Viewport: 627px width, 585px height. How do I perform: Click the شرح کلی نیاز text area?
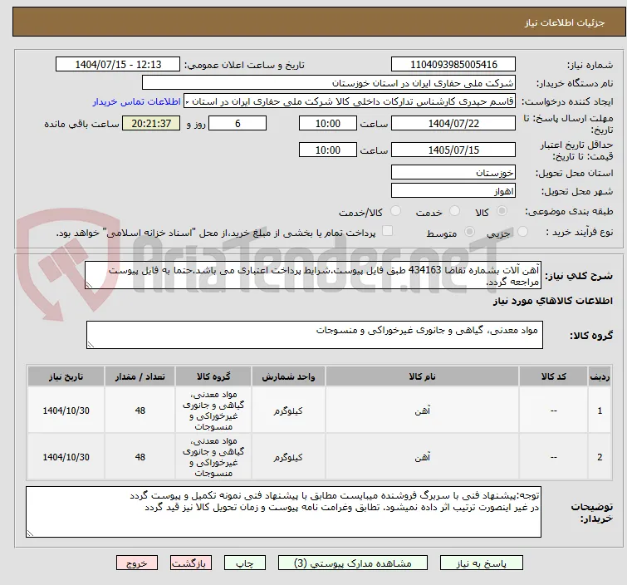point(313,275)
